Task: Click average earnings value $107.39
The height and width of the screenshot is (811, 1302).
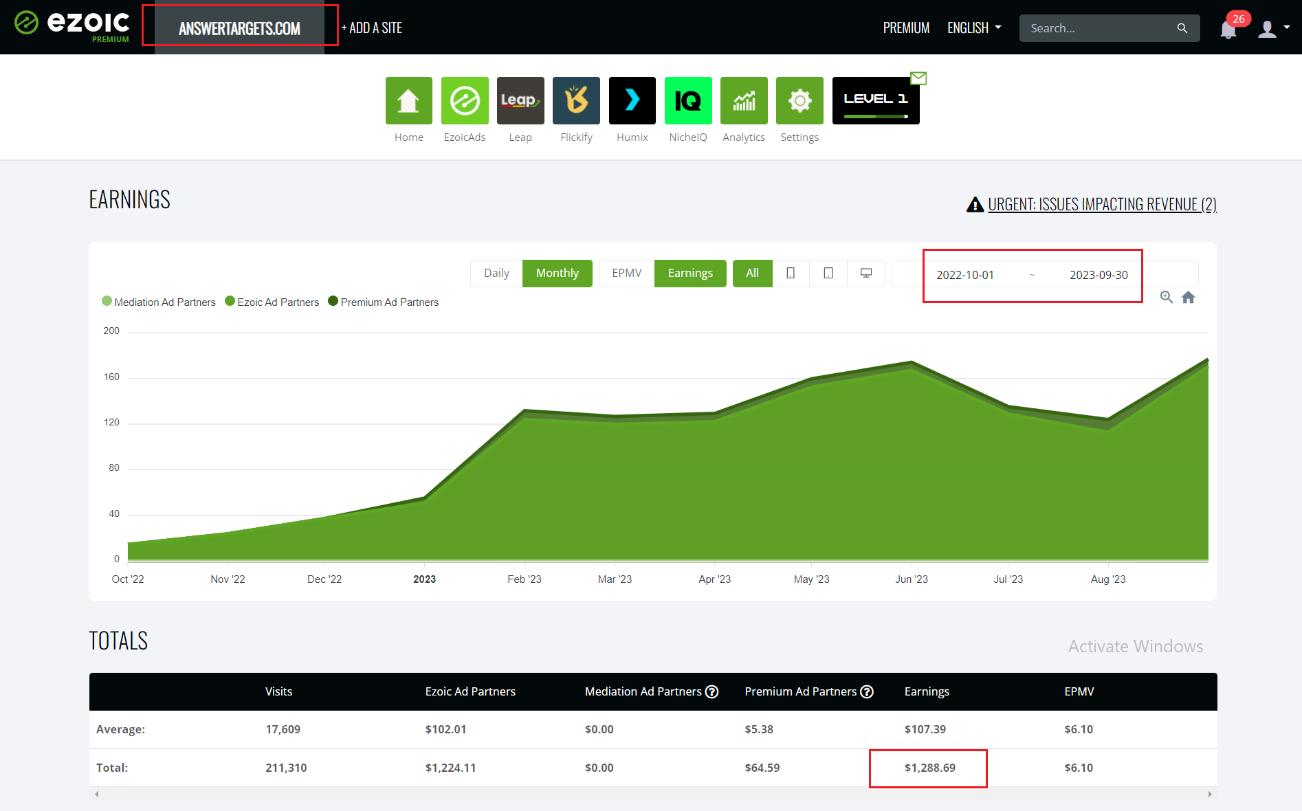Action: click(925, 729)
